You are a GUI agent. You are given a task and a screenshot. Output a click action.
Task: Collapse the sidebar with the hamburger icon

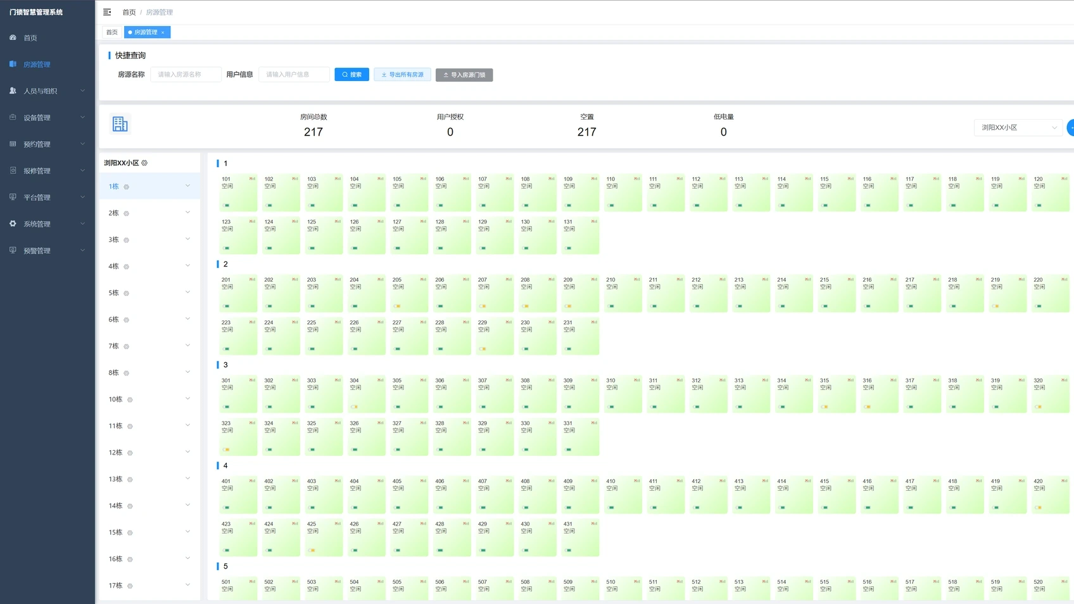coord(107,12)
